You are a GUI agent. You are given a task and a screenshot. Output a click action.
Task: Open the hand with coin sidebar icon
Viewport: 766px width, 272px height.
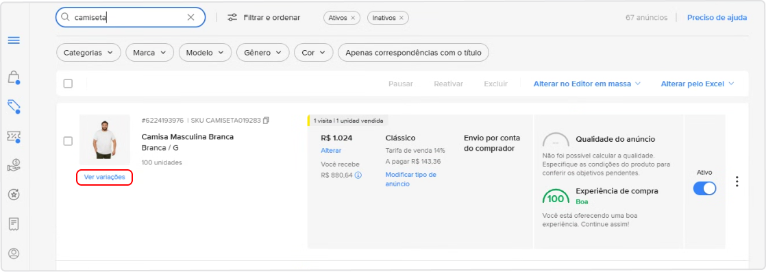(14, 166)
